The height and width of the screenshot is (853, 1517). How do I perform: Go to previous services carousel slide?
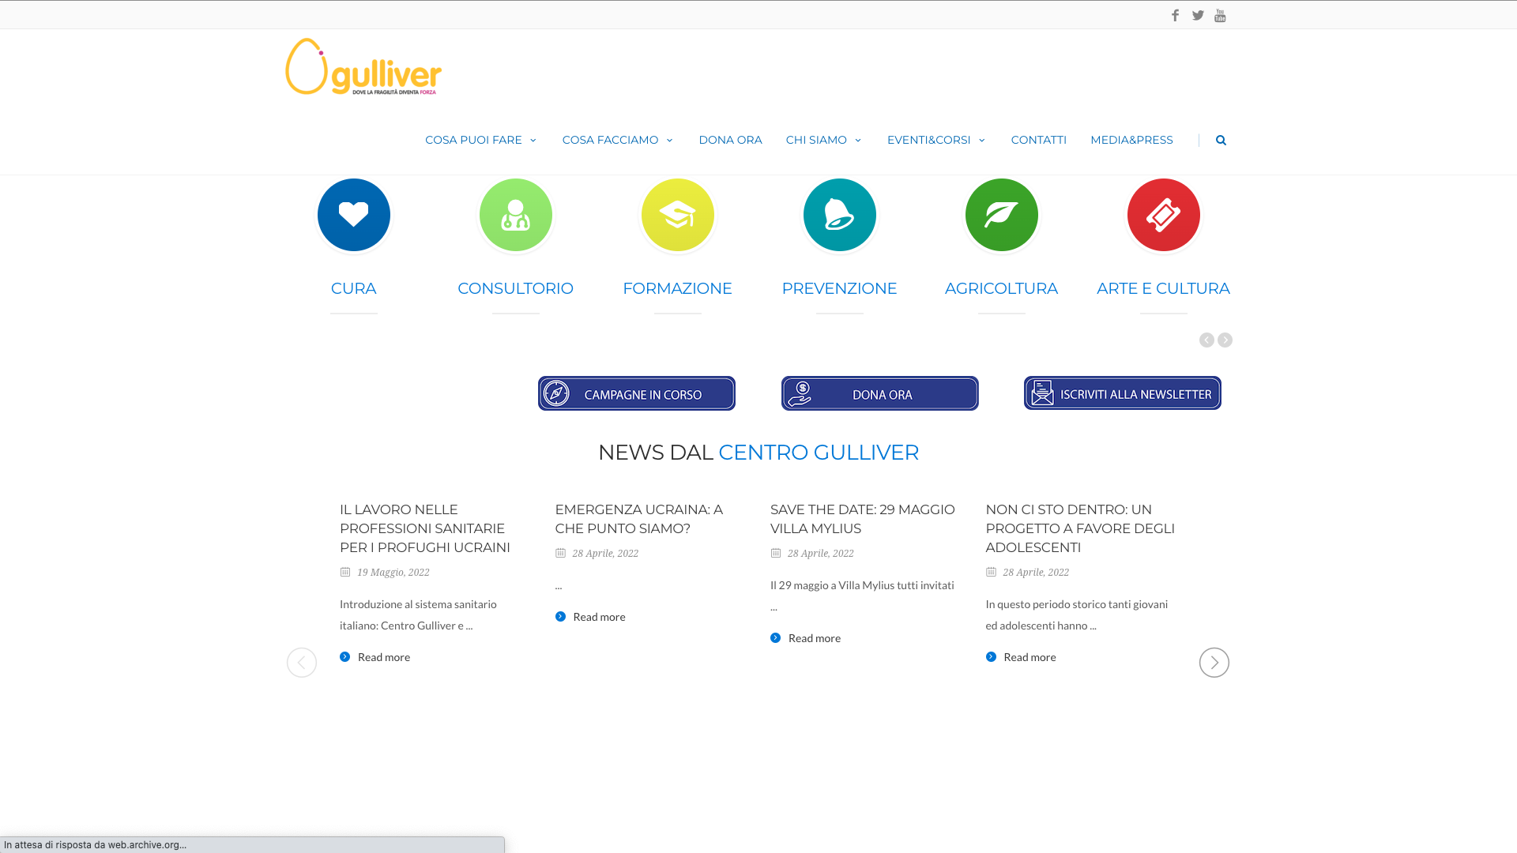pos(1206,340)
